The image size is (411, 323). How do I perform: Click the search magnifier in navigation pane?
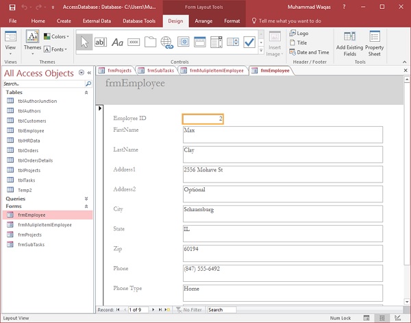[x=88, y=84]
